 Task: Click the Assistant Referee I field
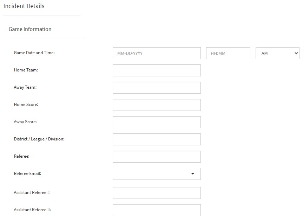157,193
